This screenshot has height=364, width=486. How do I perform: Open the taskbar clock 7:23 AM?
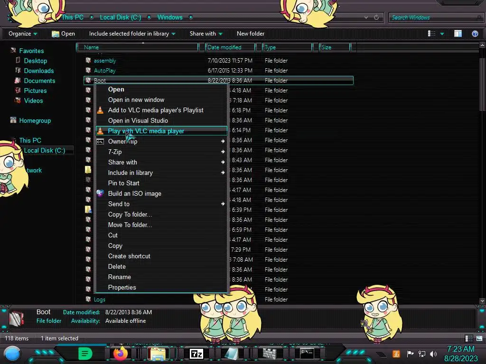point(460,349)
